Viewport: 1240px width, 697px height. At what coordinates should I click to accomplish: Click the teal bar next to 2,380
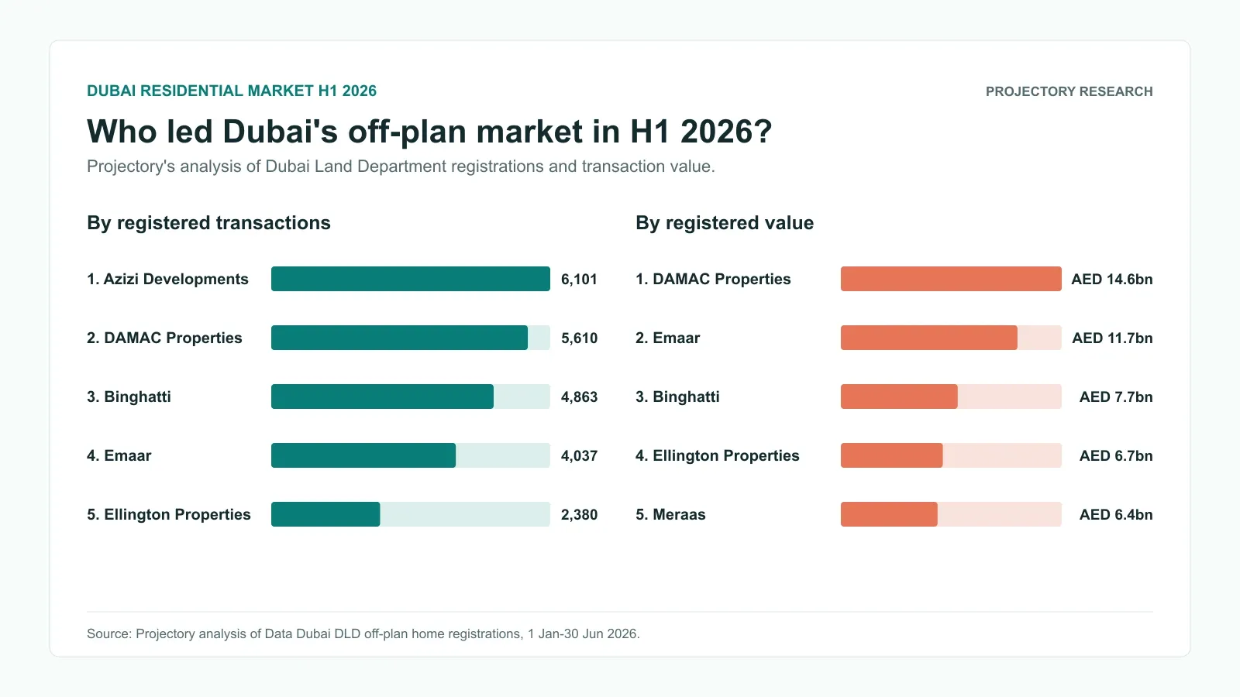coord(325,514)
